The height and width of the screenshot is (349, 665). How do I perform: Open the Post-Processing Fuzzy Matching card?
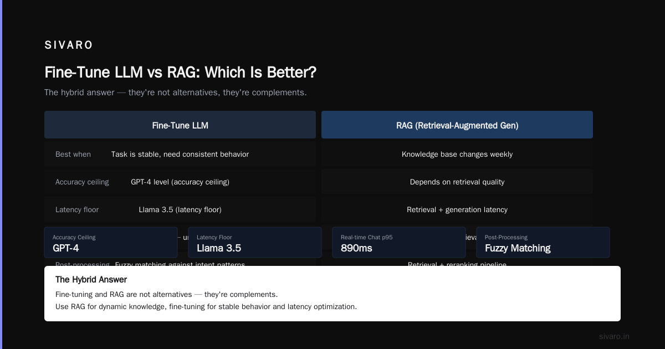[x=543, y=243]
